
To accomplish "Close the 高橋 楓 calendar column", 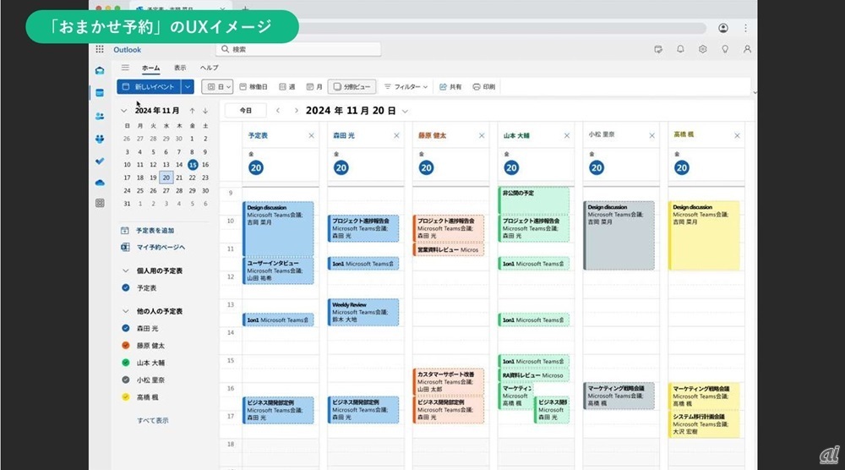I will tap(737, 136).
